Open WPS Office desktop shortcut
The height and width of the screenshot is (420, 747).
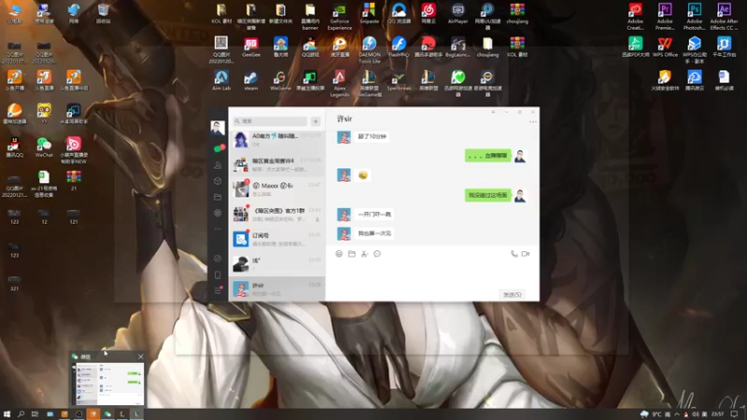665,48
